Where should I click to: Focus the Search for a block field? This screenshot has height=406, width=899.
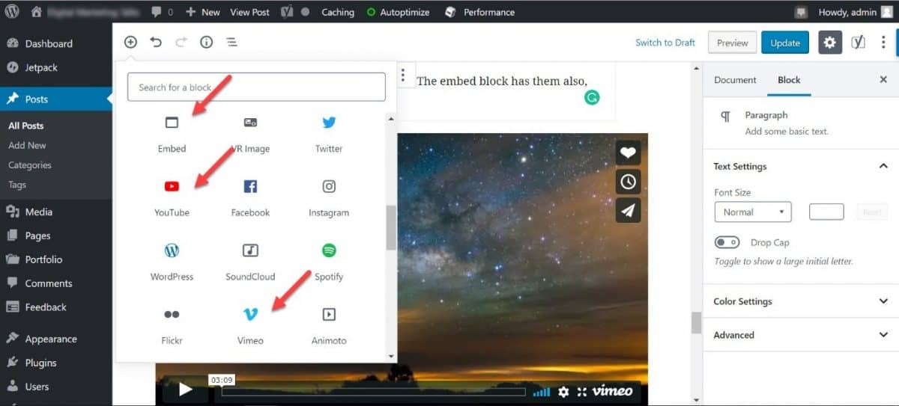(x=256, y=87)
